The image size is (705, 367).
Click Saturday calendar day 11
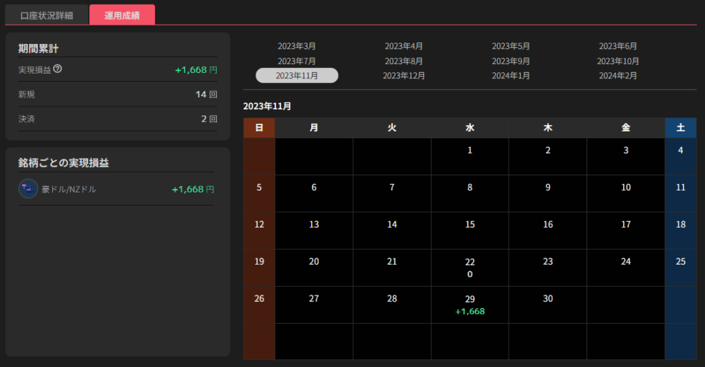[681, 194]
